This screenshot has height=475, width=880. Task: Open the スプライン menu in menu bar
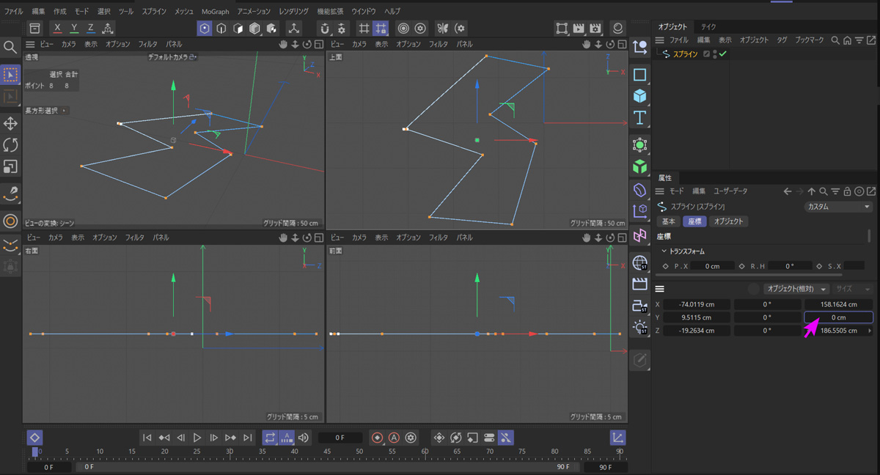point(154,12)
